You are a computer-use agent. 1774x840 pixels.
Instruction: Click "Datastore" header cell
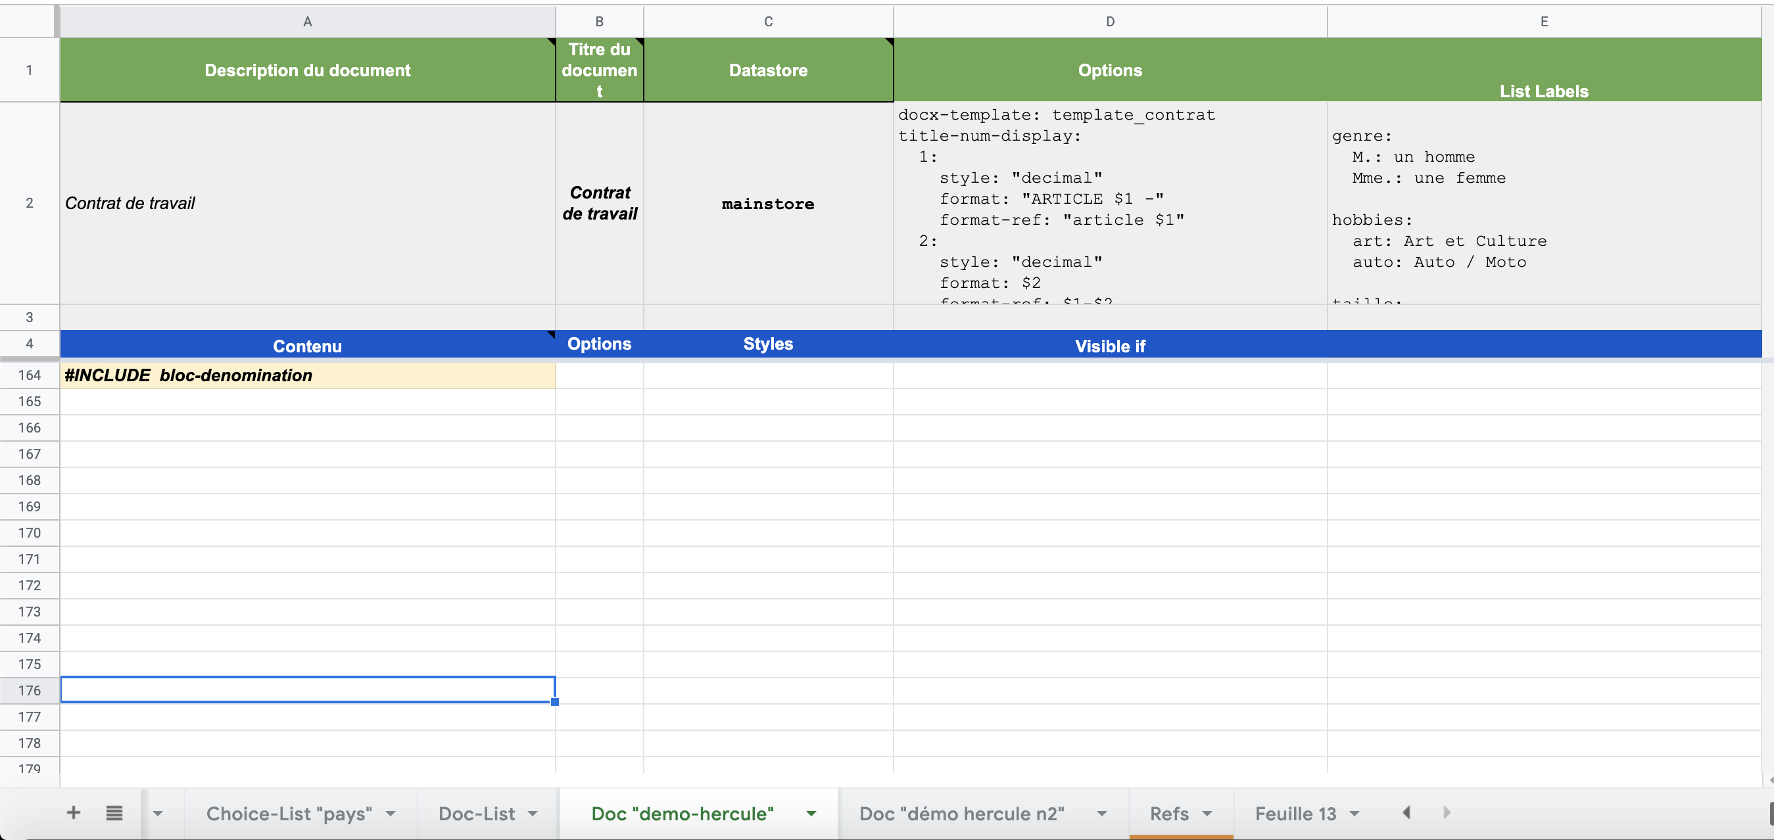[769, 70]
